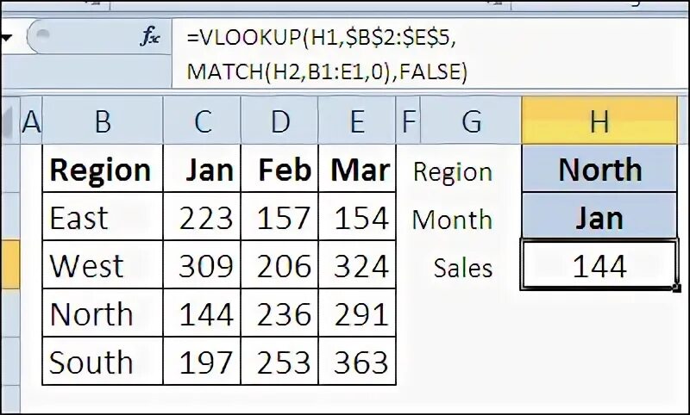Select column H header
This screenshot has width=690, height=415.
pos(599,121)
